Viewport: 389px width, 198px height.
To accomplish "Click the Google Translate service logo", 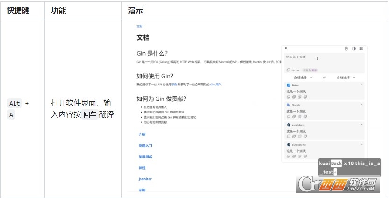I will coord(289,105).
